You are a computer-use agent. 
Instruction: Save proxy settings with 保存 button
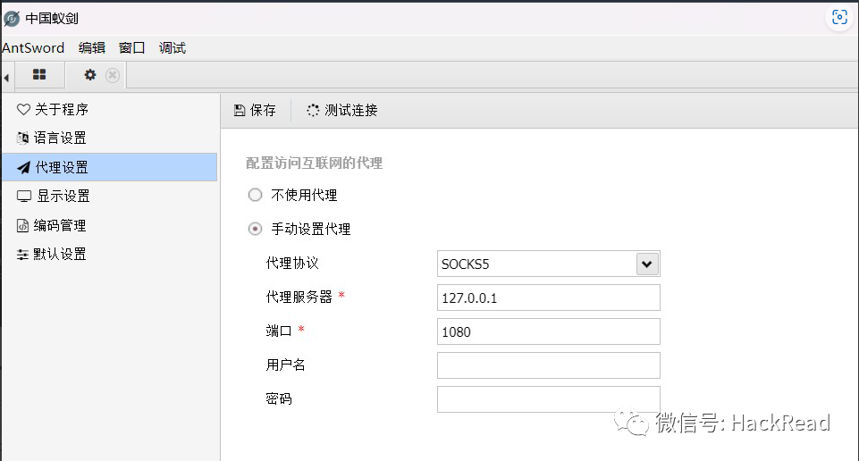tap(255, 111)
